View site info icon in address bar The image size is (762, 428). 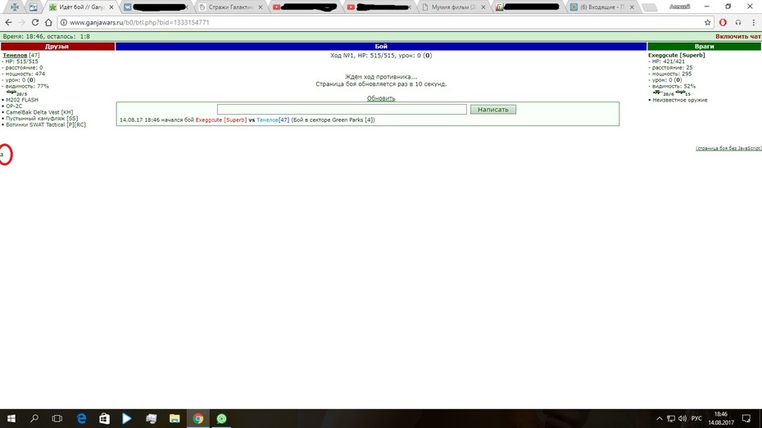pyautogui.click(x=64, y=22)
